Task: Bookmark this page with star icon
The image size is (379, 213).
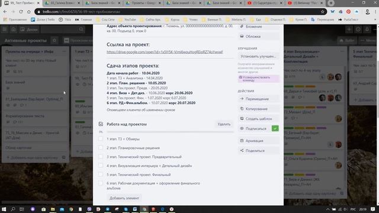Action: click(x=322, y=12)
